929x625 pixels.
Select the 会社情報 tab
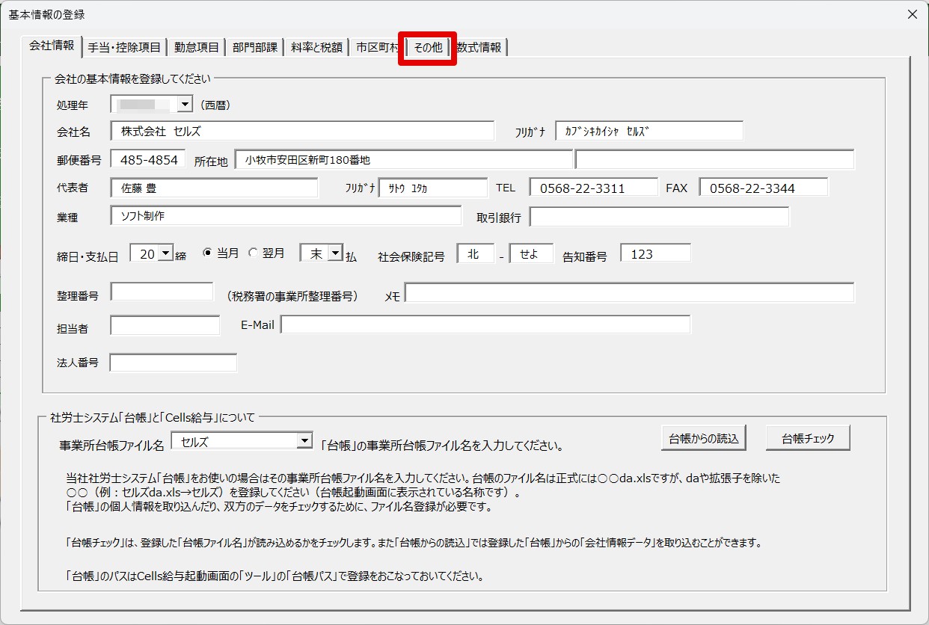coord(51,46)
